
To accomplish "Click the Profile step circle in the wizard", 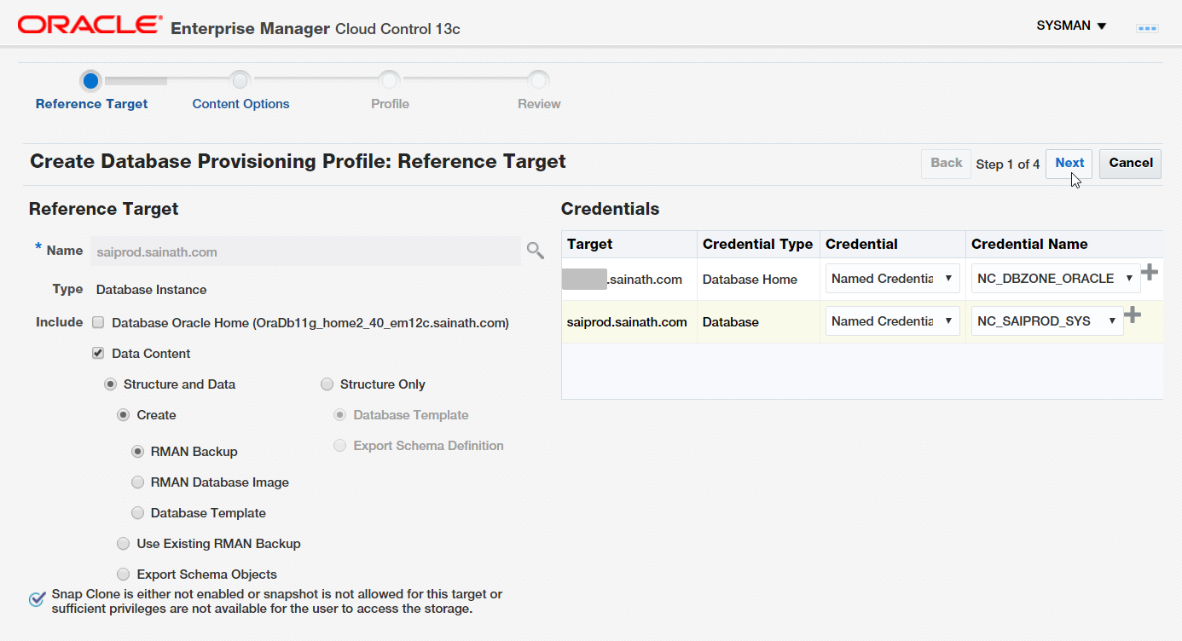I will pos(390,81).
